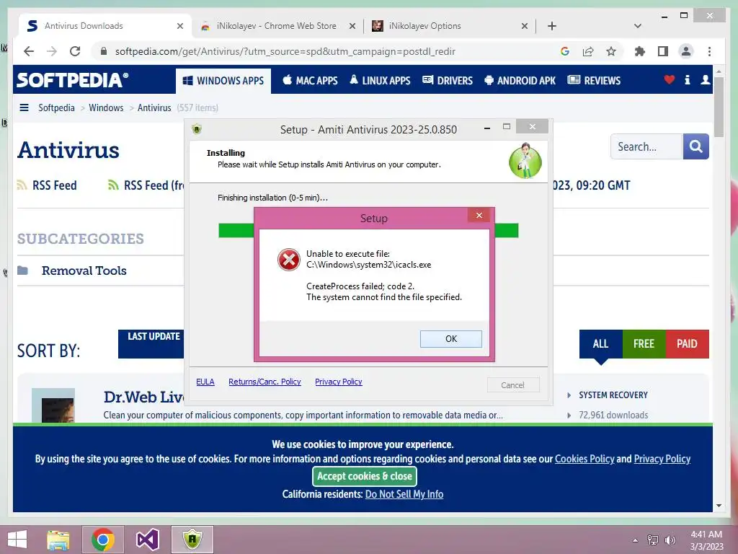Go back in Chrome

click(29, 51)
